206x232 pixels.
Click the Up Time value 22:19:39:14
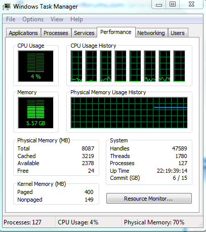(x=172, y=171)
